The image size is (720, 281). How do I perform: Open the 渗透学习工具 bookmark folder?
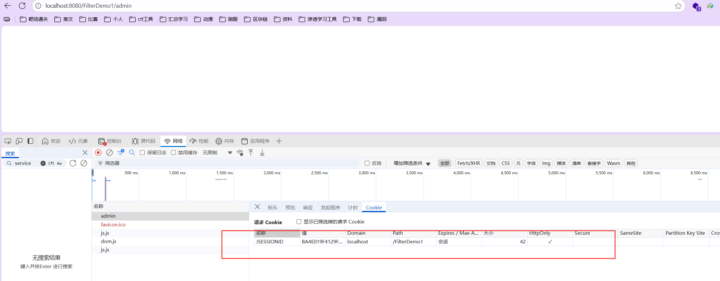coord(318,19)
